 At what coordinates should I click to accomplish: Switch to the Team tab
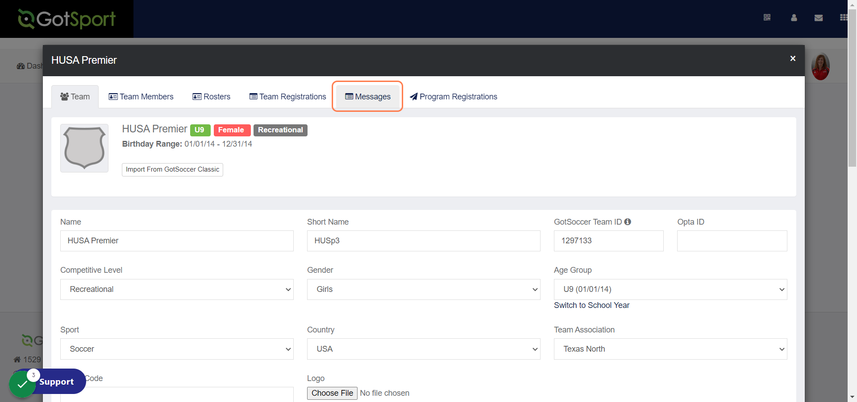click(75, 97)
